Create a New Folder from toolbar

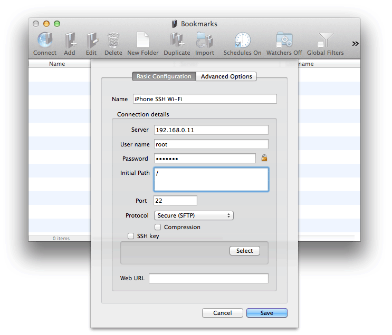click(142, 41)
